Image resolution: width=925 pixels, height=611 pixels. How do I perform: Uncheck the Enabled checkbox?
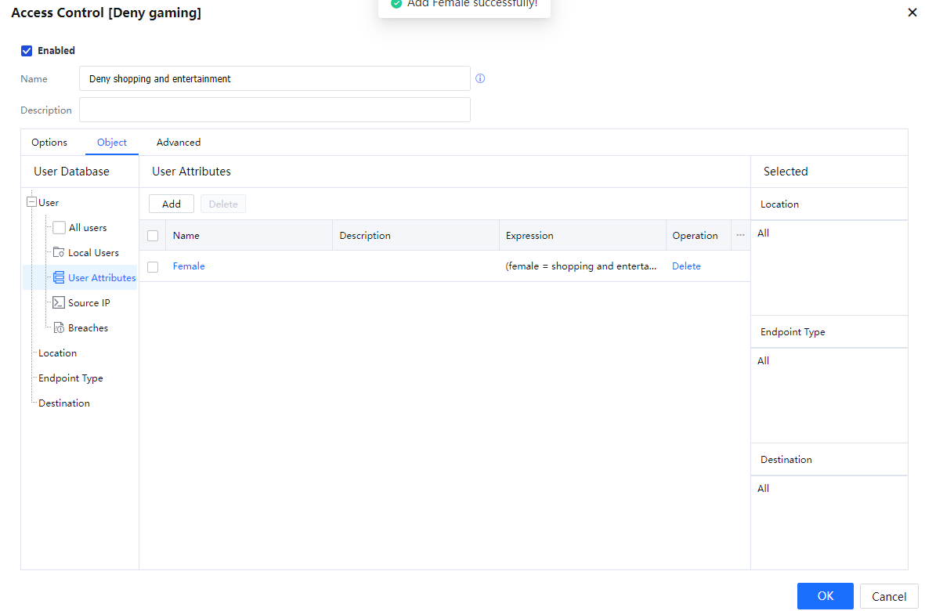pos(27,51)
